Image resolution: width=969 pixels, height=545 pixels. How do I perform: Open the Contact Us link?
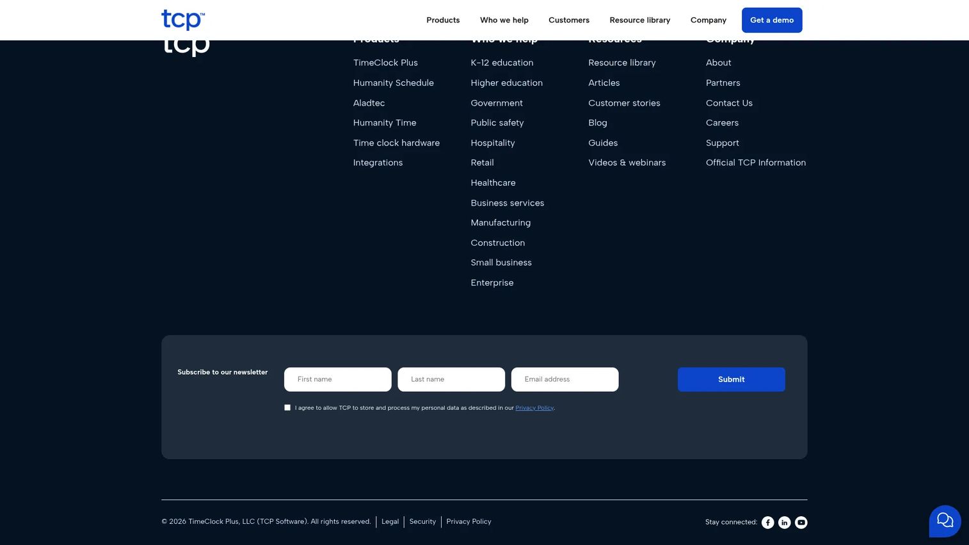[x=729, y=103]
